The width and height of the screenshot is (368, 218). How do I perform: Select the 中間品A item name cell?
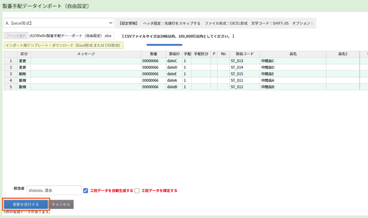click(x=293, y=80)
